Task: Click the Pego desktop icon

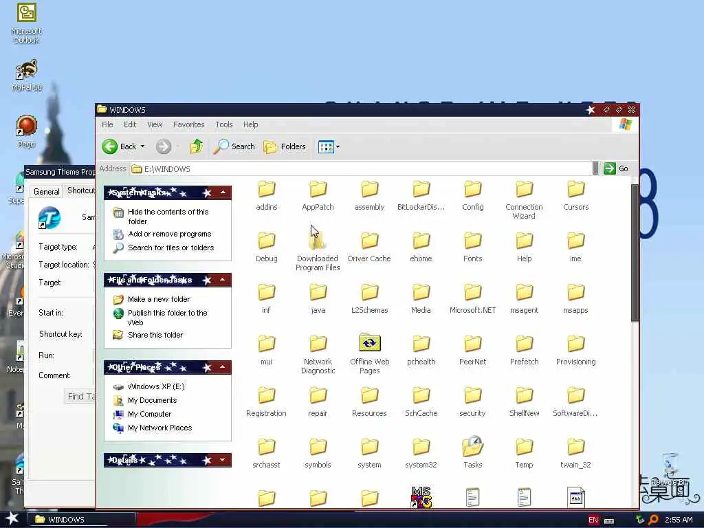Action: coord(27,131)
